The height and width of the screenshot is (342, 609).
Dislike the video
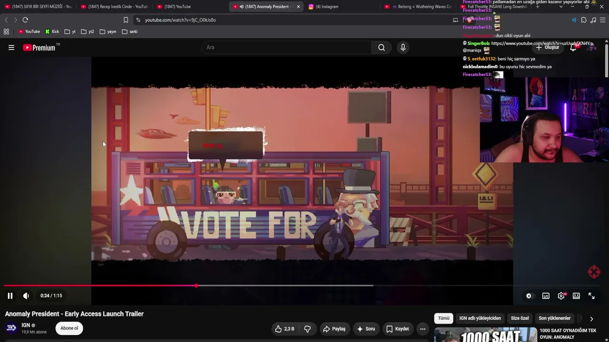point(307,329)
